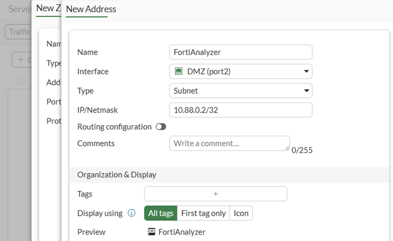
Task: Open the Type dropdown showing Subnet
Action: coord(241,91)
